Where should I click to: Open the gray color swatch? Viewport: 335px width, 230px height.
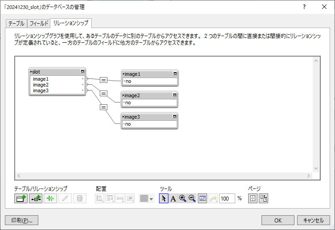(x=144, y=198)
